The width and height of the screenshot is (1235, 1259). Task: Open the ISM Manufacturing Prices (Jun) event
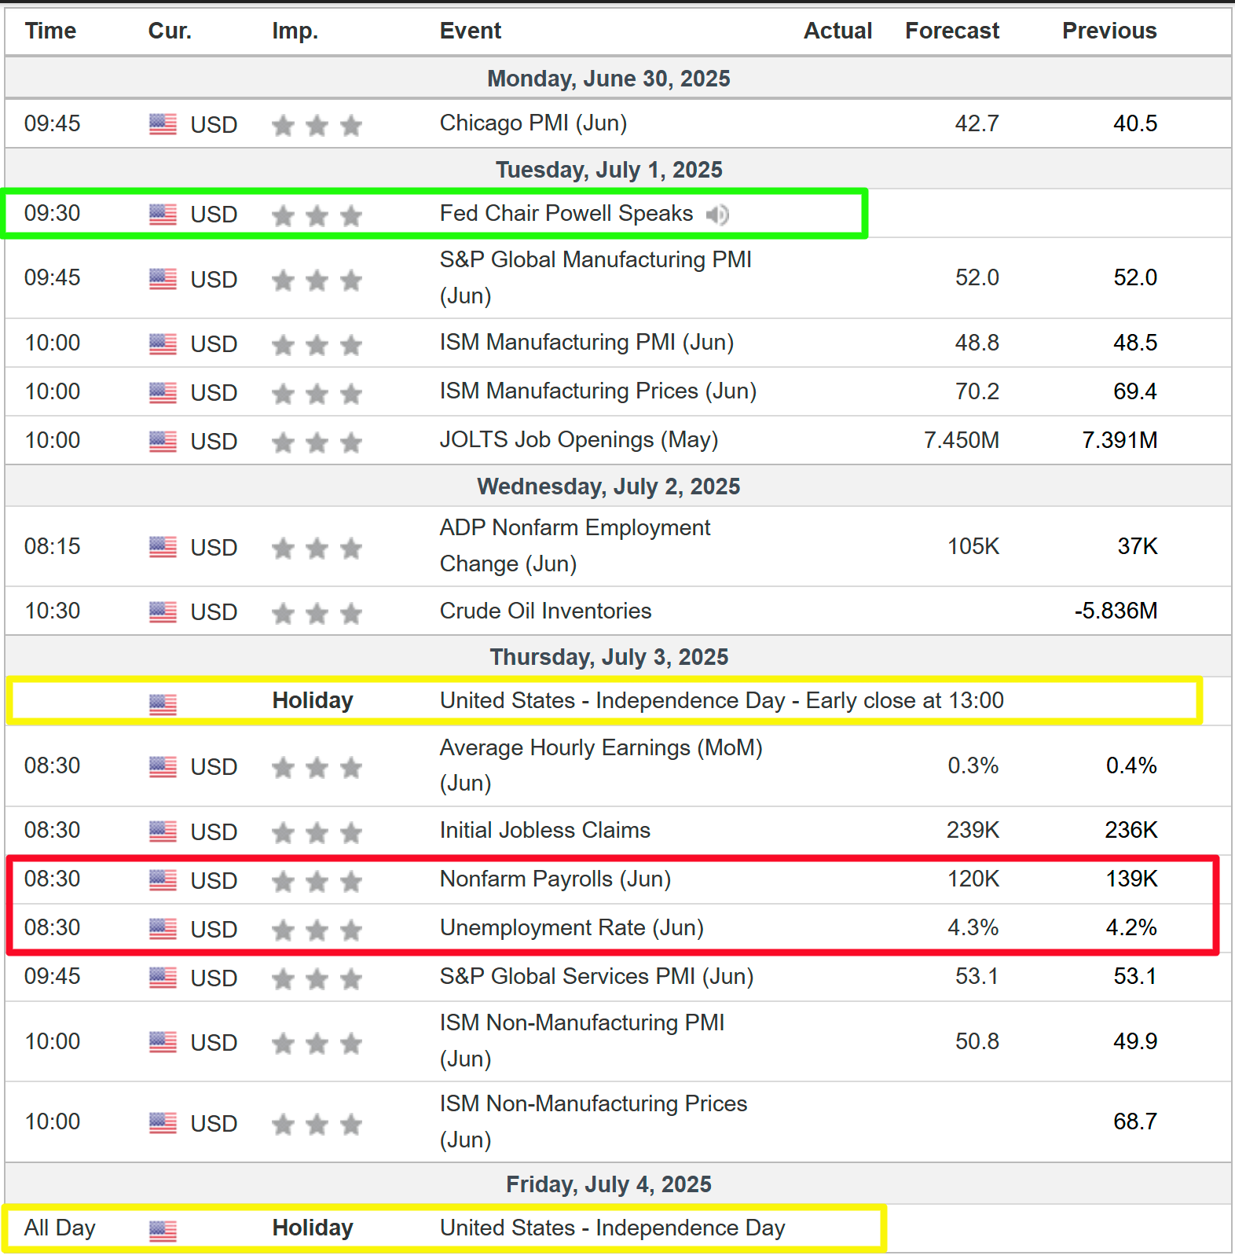(598, 391)
